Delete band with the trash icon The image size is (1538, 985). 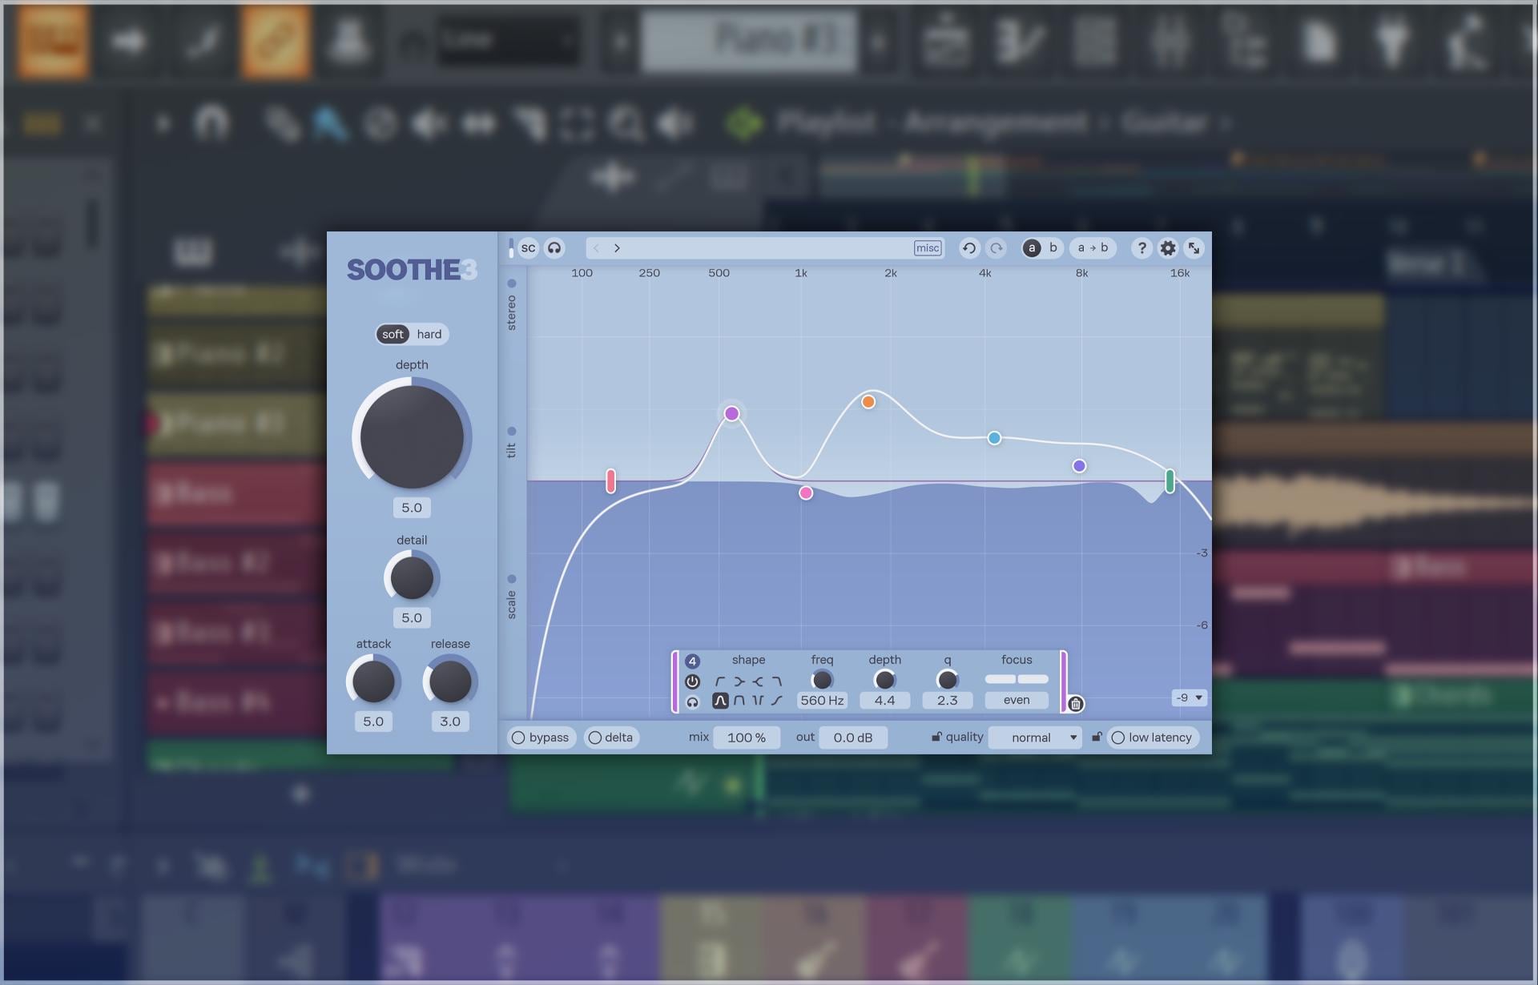(x=1076, y=704)
